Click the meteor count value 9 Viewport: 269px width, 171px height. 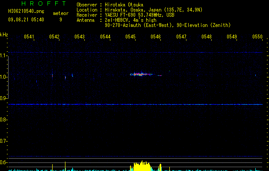pos(61,20)
